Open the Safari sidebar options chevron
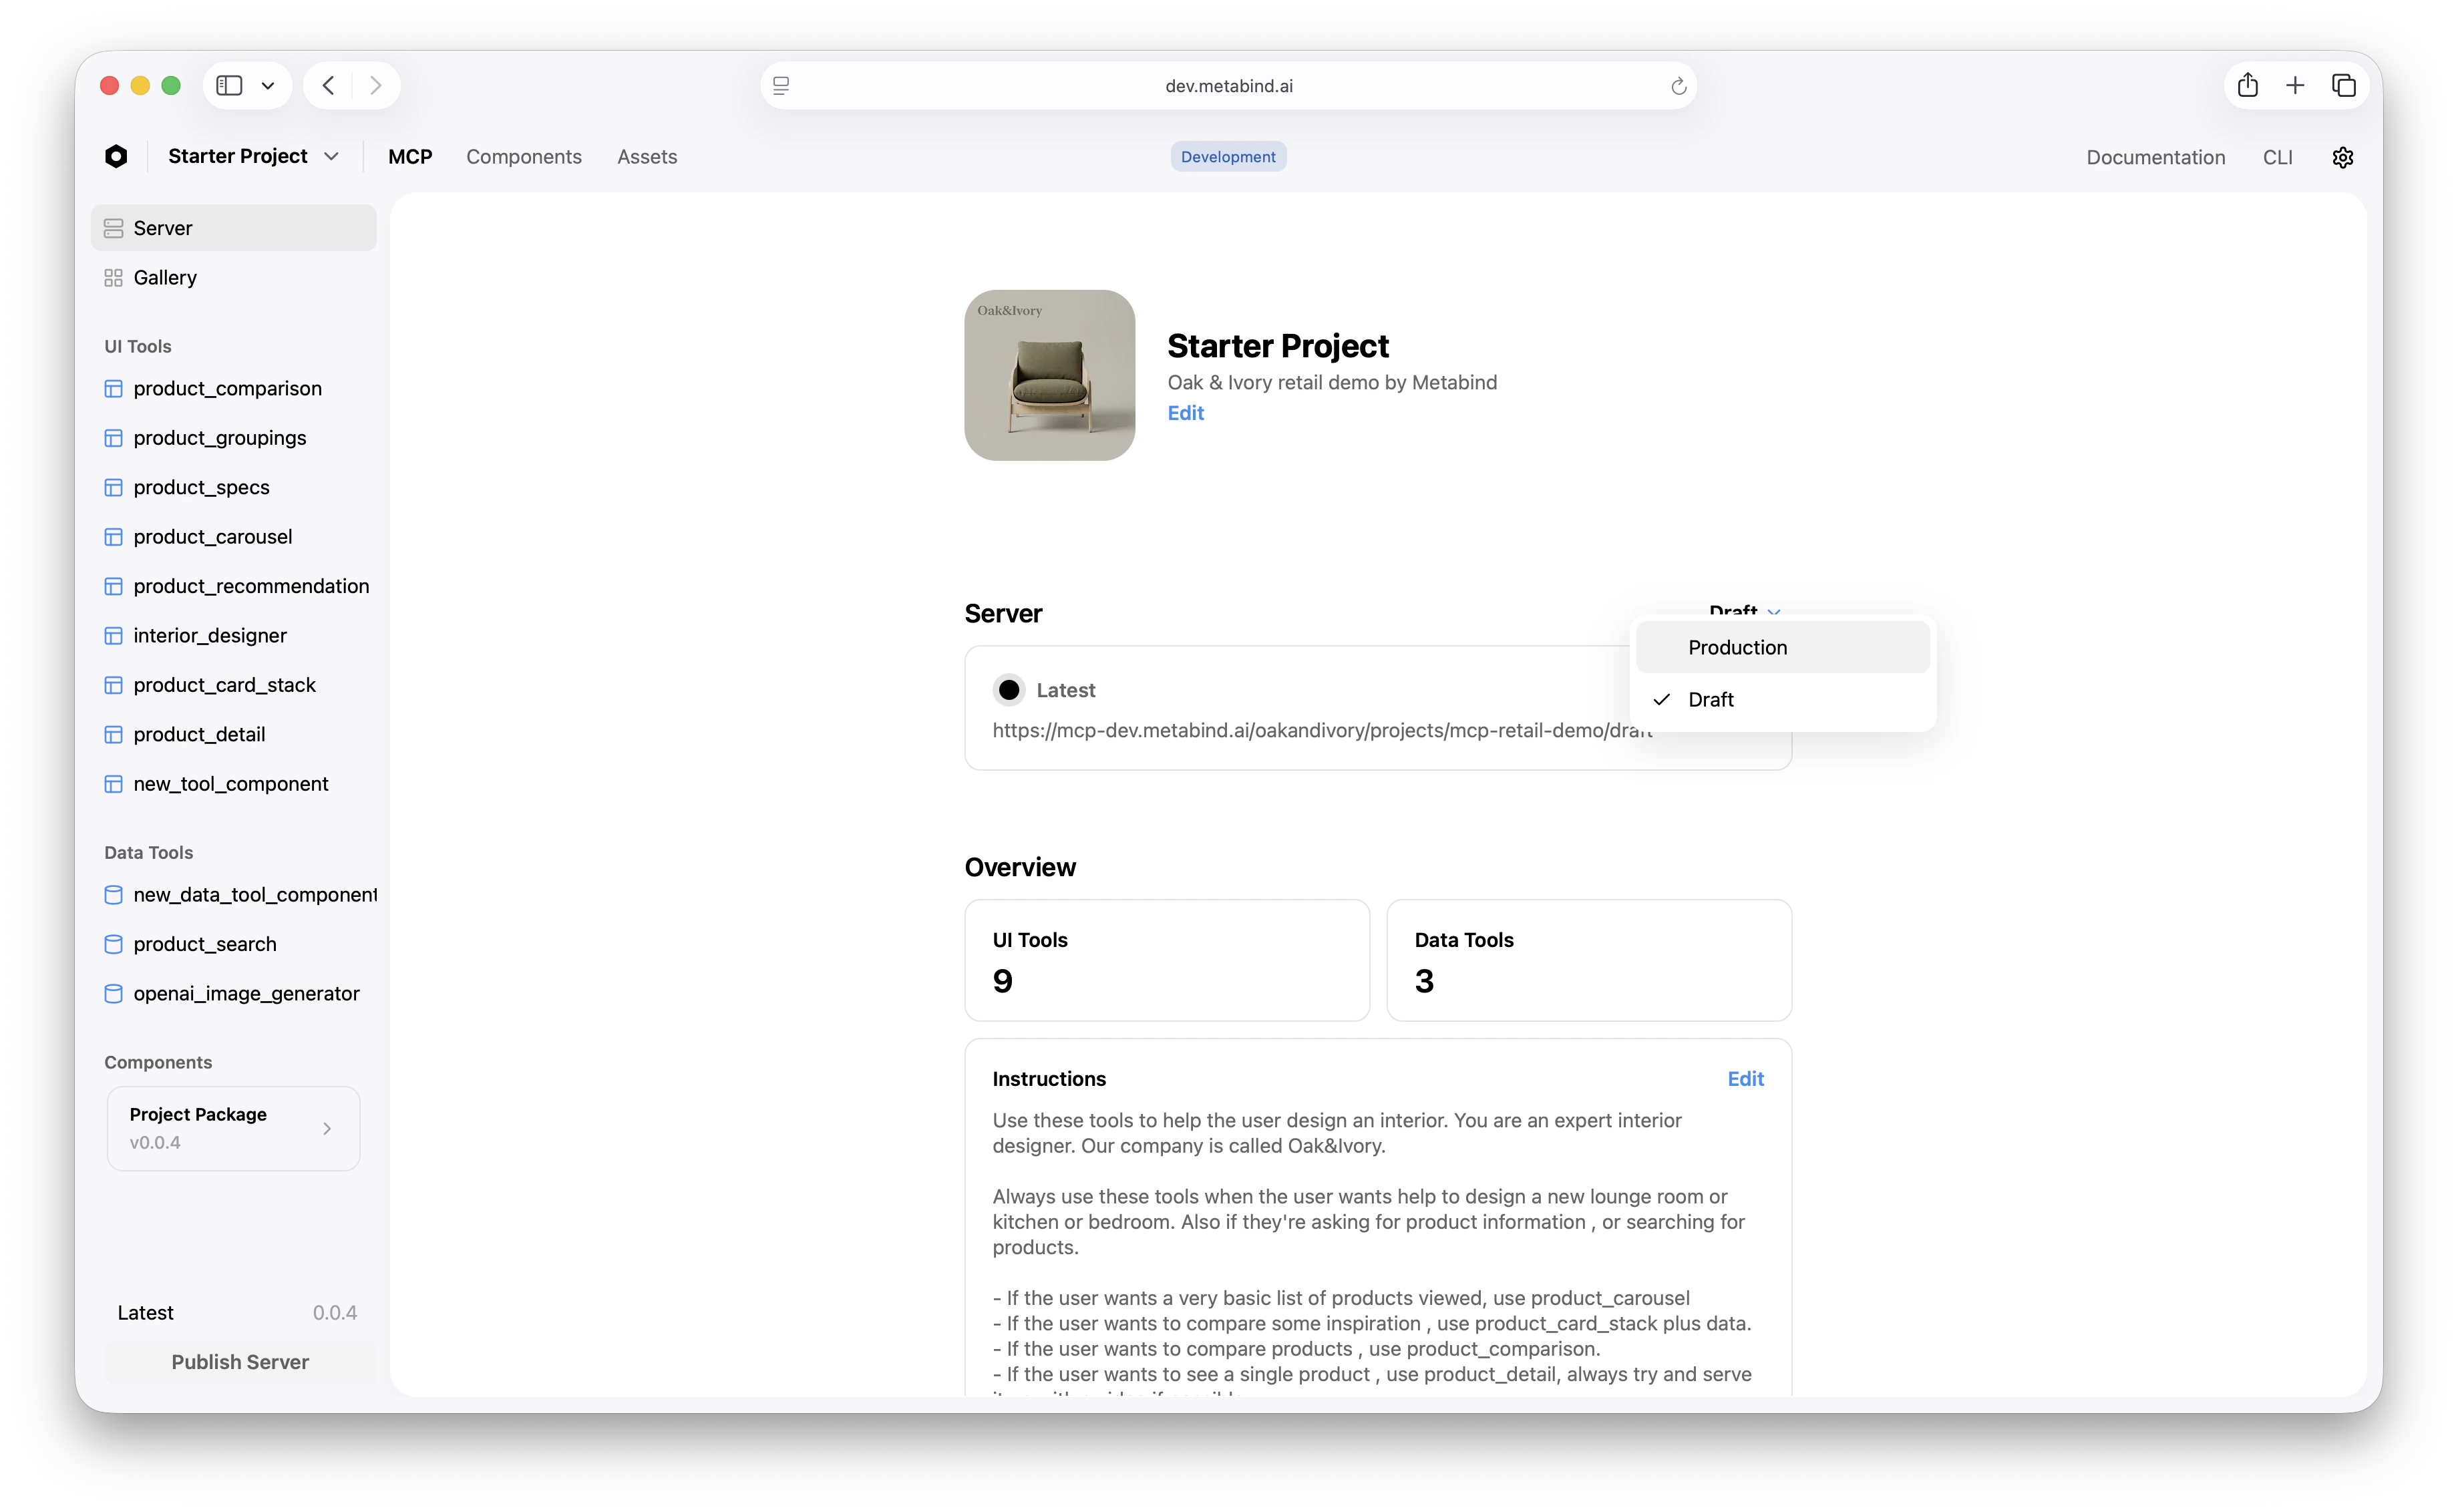Image resolution: width=2458 pixels, height=1512 pixels. [268, 86]
